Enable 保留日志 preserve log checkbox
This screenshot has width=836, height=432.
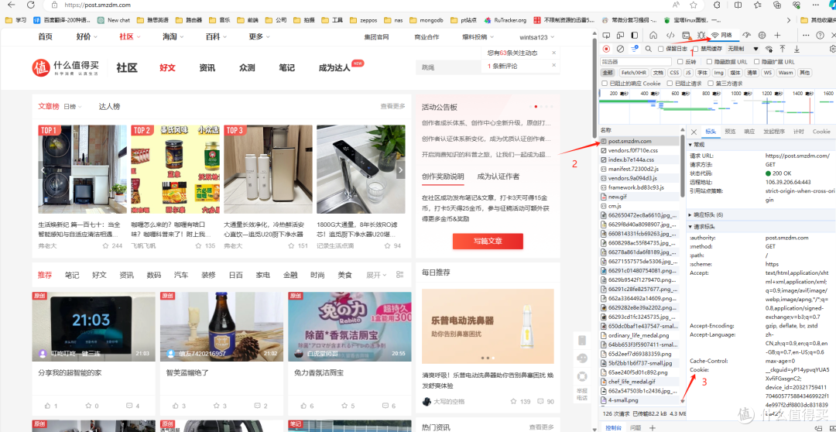tap(660, 49)
